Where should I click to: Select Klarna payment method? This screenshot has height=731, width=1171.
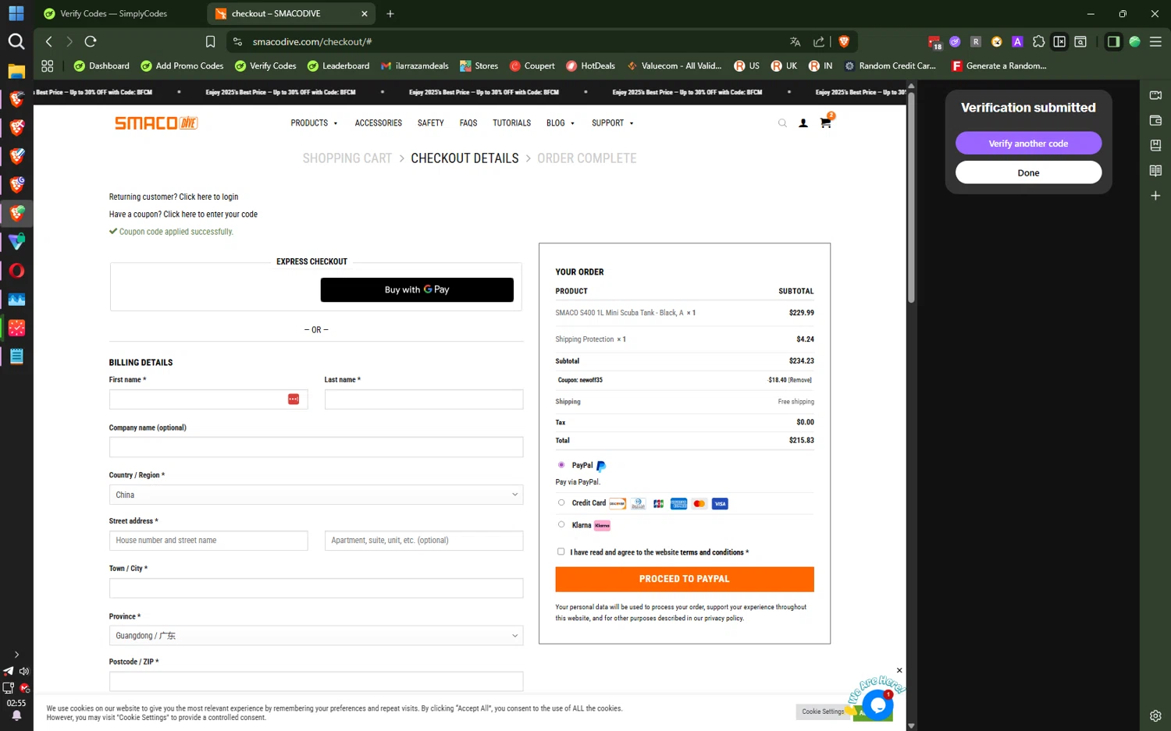[x=561, y=524]
